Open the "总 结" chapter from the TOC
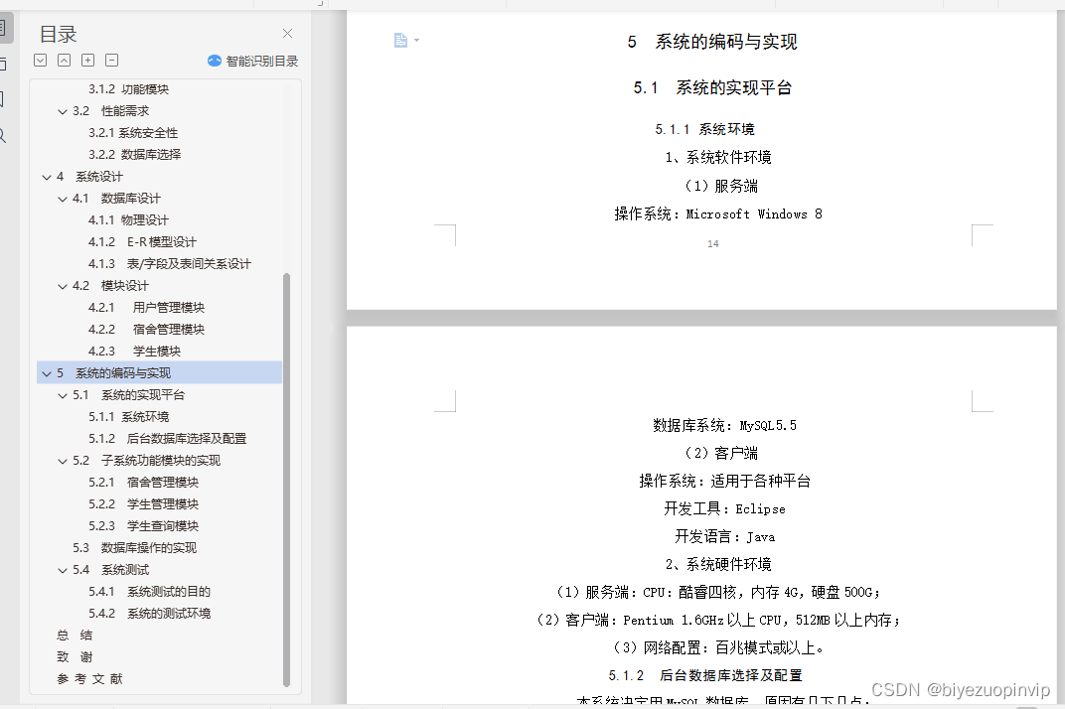This screenshot has height=709, width=1065. (73, 635)
